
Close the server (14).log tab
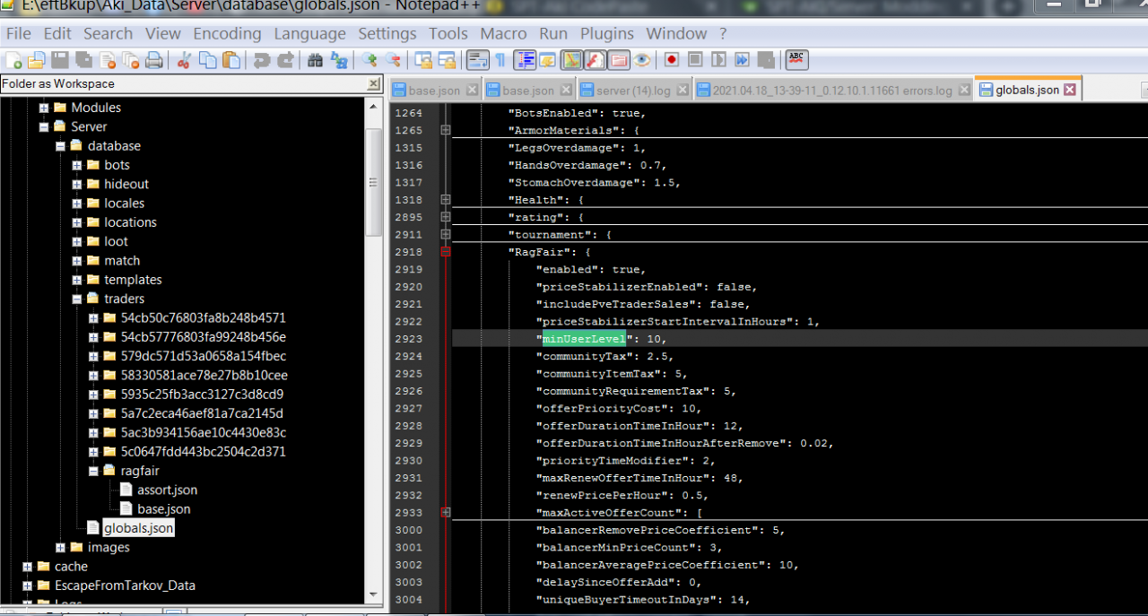tap(683, 91)
